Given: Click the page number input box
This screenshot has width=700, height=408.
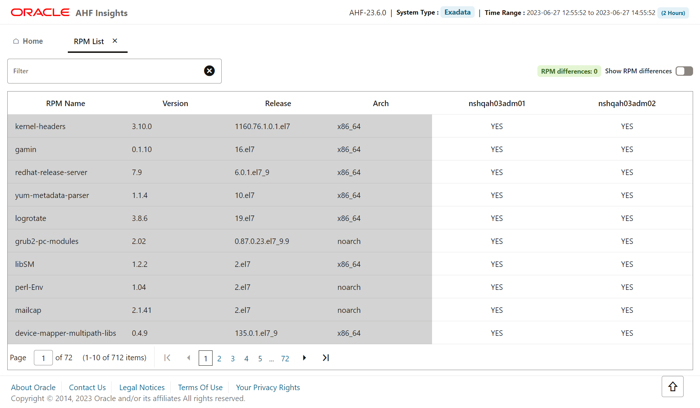Looking at the screenshot, I should pyautogui.click(x=43, y=358).
